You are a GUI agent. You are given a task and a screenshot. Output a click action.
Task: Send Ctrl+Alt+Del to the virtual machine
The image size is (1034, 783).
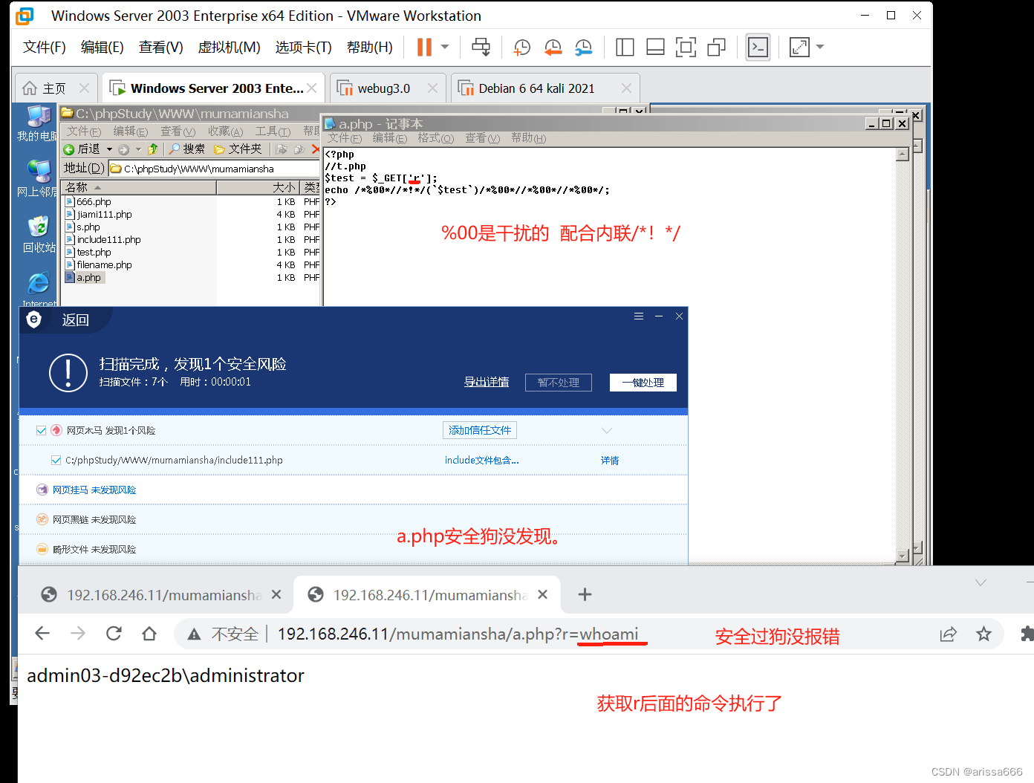click(481, 47)
